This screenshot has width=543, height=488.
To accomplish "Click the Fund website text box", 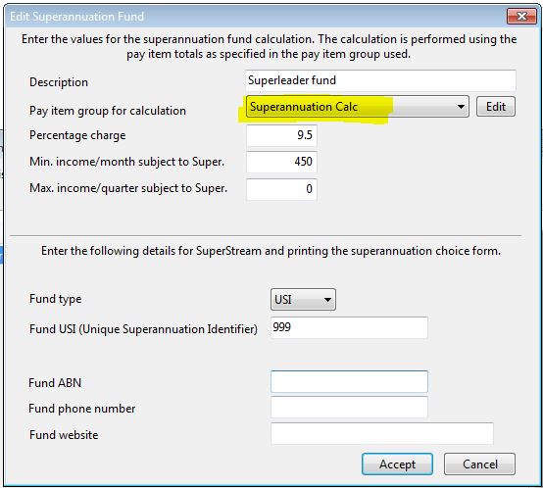I will tap(382, 433).
